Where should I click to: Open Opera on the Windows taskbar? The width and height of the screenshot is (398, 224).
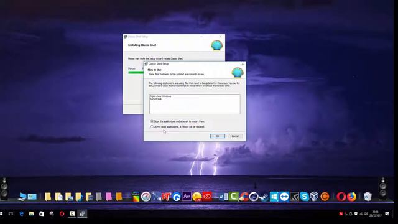tap(62, 213)
